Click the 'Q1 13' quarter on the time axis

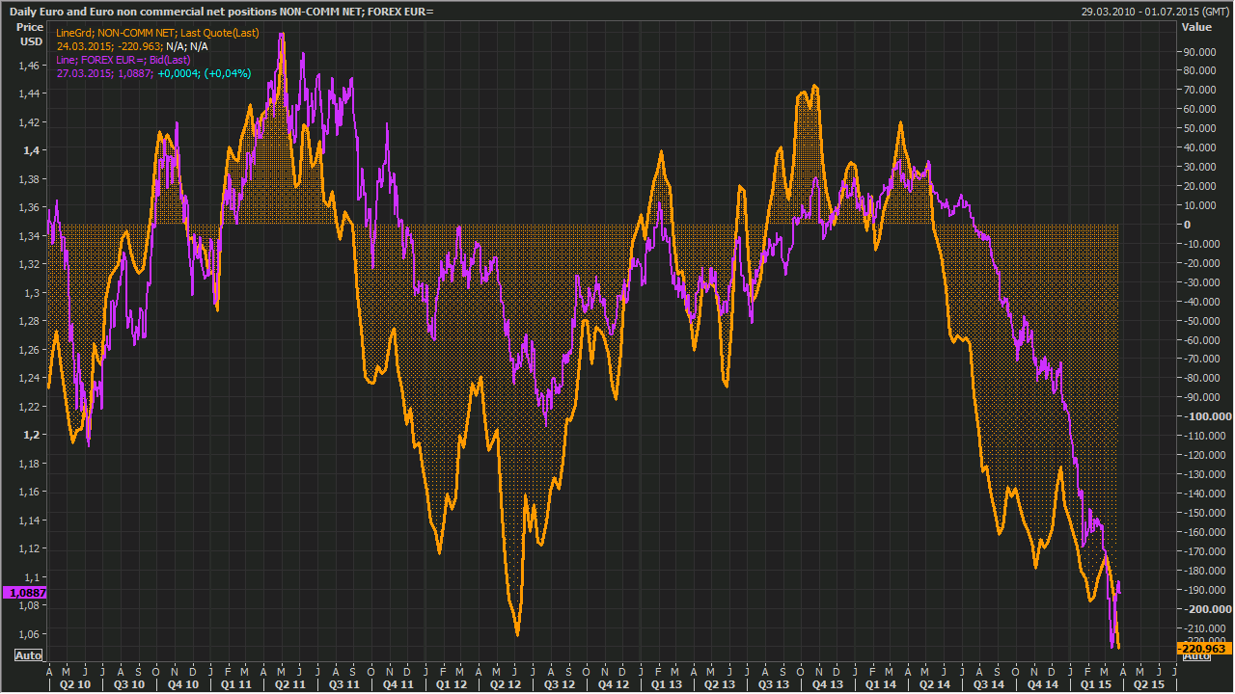click(x=667, y=684)
